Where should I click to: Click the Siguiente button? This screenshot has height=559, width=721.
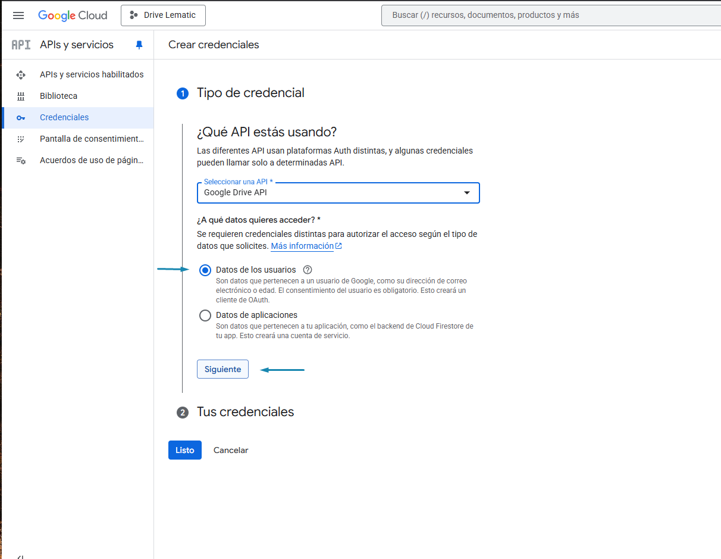point(222,369)
